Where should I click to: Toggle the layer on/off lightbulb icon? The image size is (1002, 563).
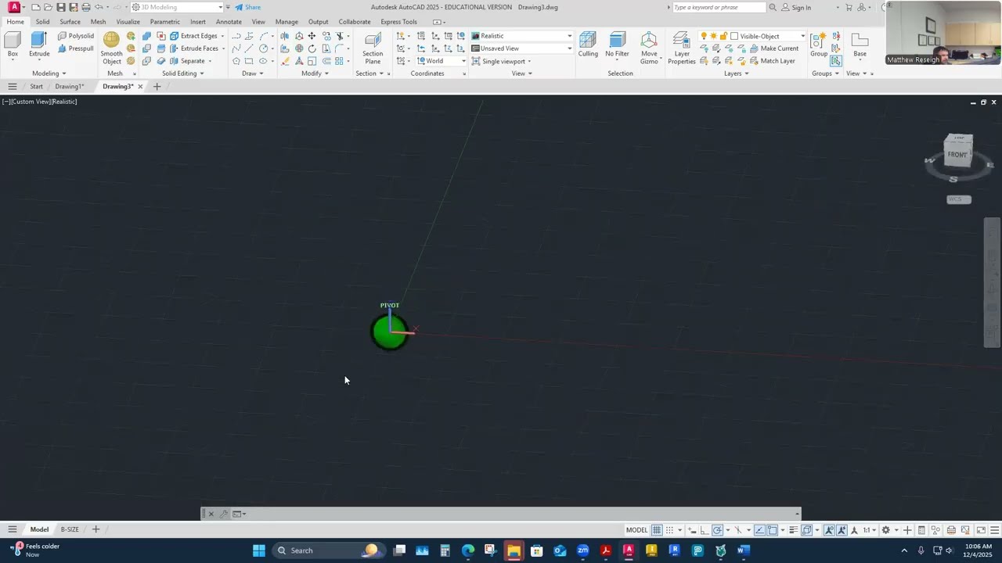[704, 36]
